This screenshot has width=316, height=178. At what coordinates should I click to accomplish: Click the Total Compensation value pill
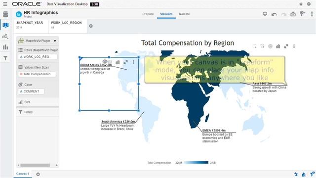[37, 74]
